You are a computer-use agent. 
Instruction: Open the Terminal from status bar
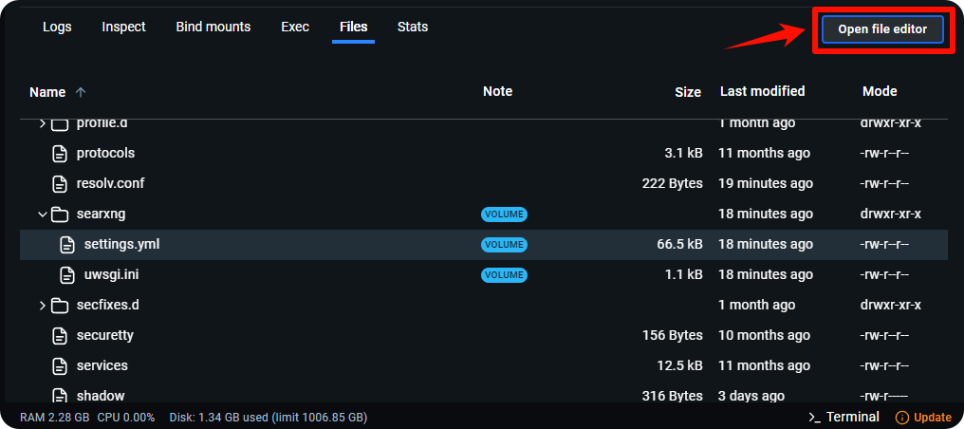pos(843,418)
